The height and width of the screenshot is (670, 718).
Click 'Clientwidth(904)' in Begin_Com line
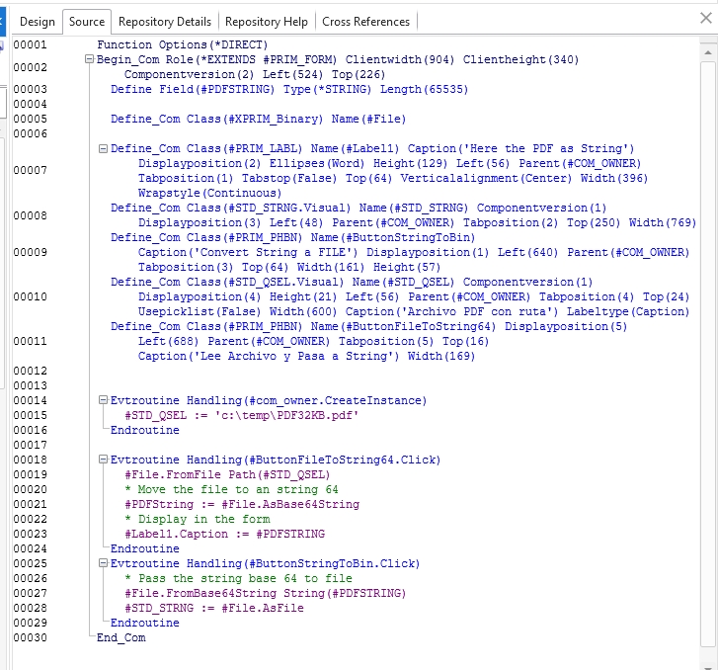coord(400,59)
